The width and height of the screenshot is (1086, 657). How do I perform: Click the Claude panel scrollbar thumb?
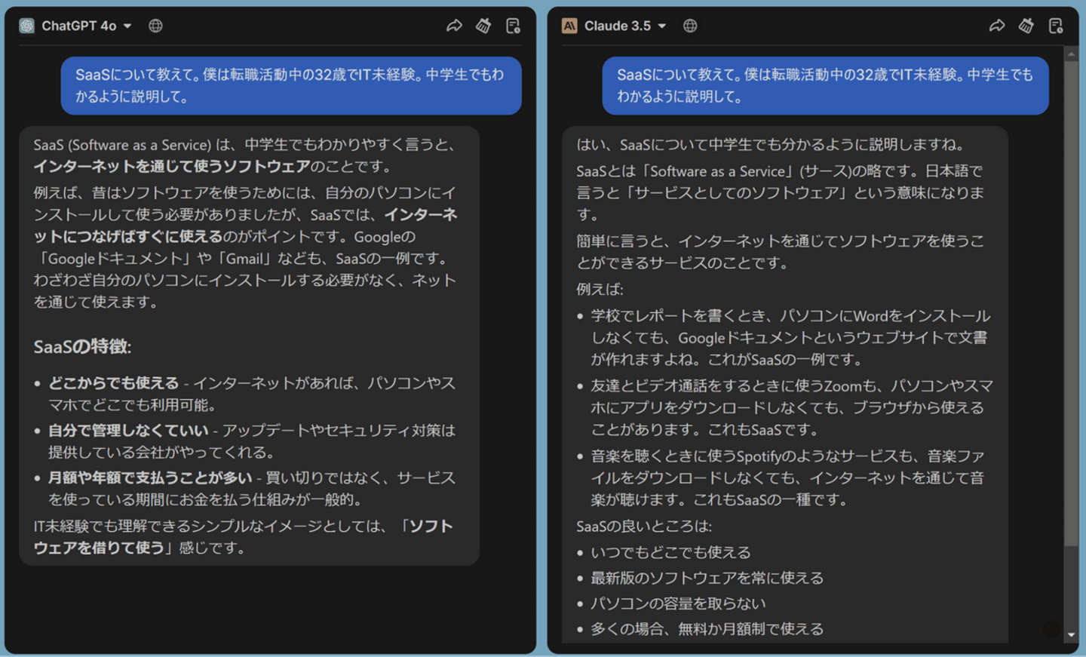click(1071, 302)
